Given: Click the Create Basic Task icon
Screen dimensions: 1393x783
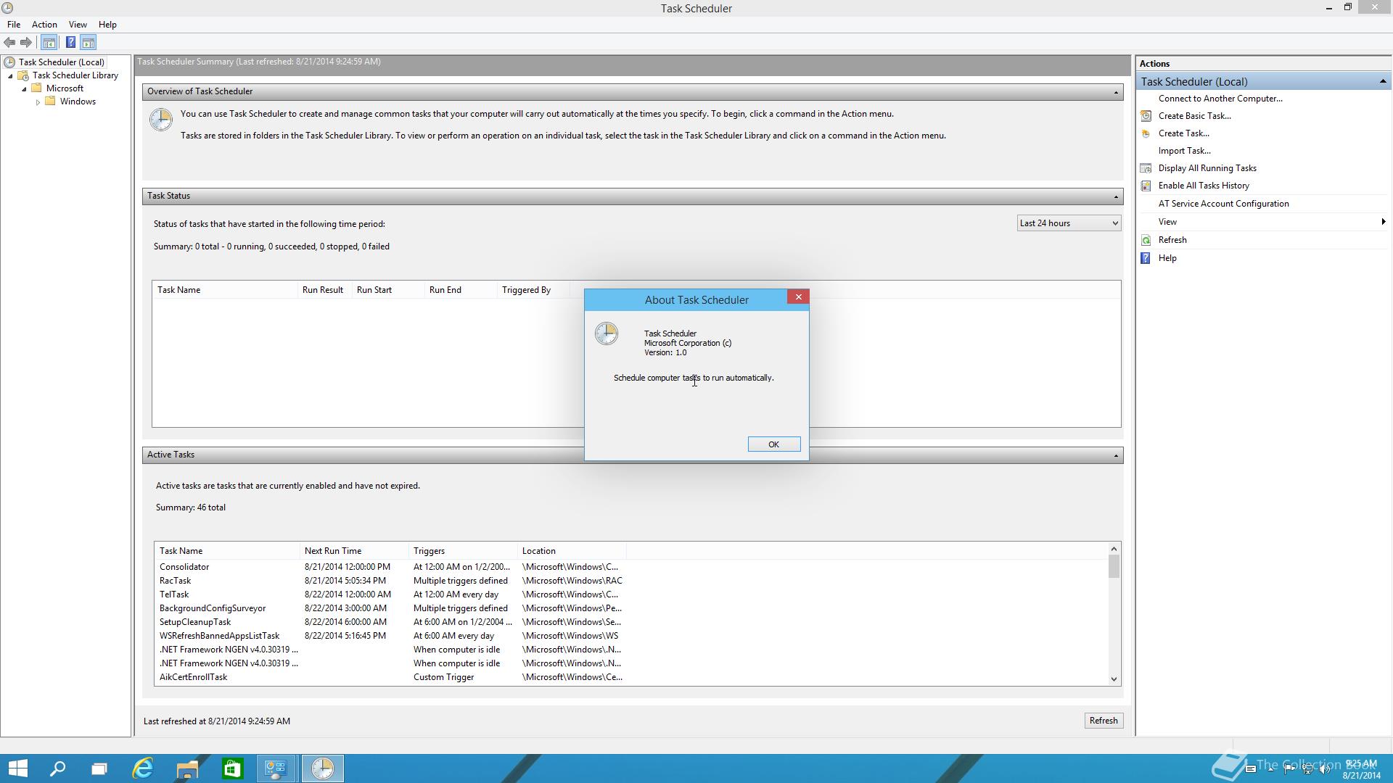Looking at the screenshot, I should click(x=1146, y=116).
